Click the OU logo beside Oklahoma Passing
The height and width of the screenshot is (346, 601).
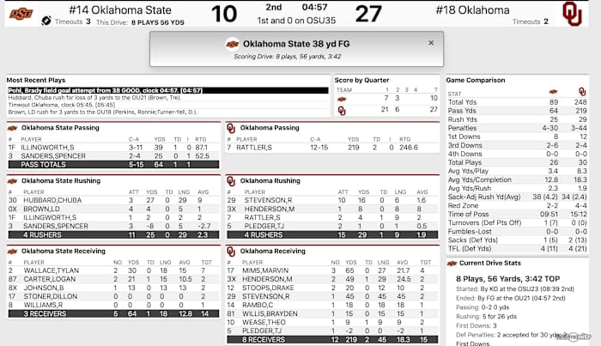(230, 128)
